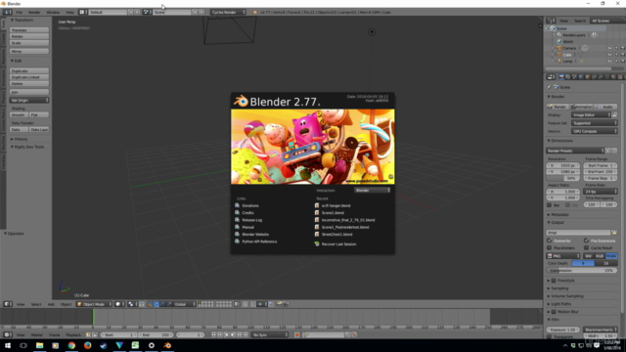Open the Cycles Render engine dropdown

pyautogui.click(x=228, y=12)
